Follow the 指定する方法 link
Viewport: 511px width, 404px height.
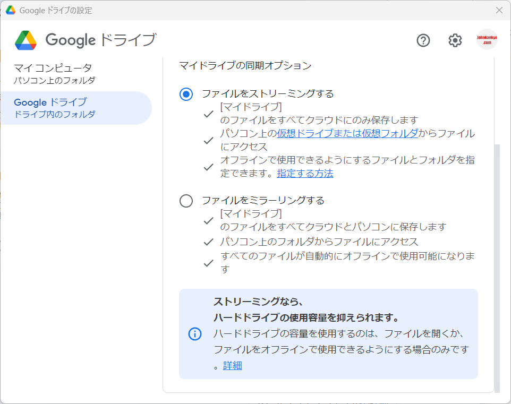tap(305, 174)
